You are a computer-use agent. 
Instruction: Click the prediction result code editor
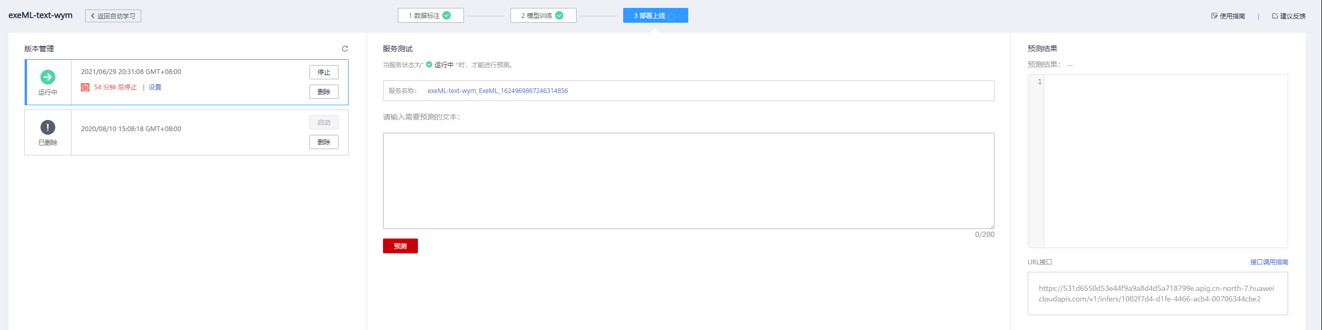(1157, 161)
